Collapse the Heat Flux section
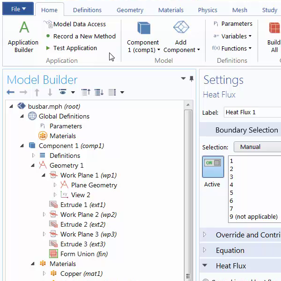Screen dimensions: 281x281 click(205, 266)
